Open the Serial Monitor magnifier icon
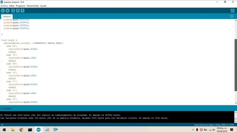 (233, 11)
